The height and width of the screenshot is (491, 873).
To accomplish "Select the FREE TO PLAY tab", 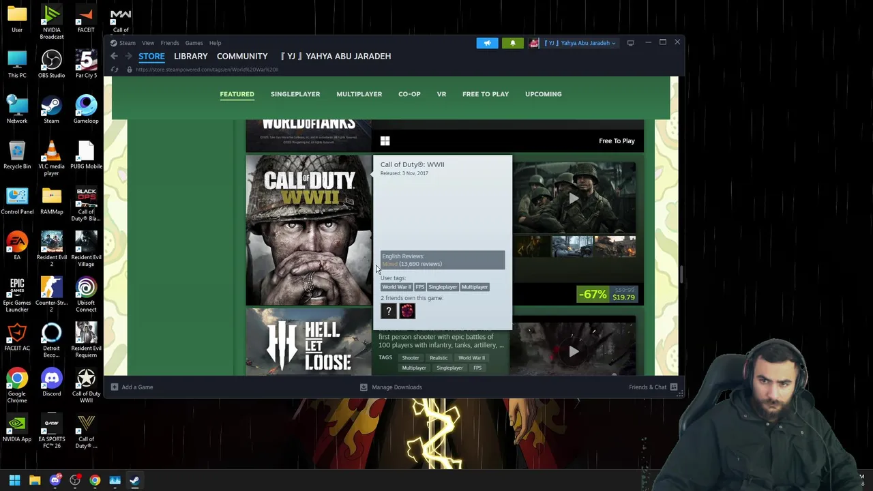I will (x=486, y=94).
